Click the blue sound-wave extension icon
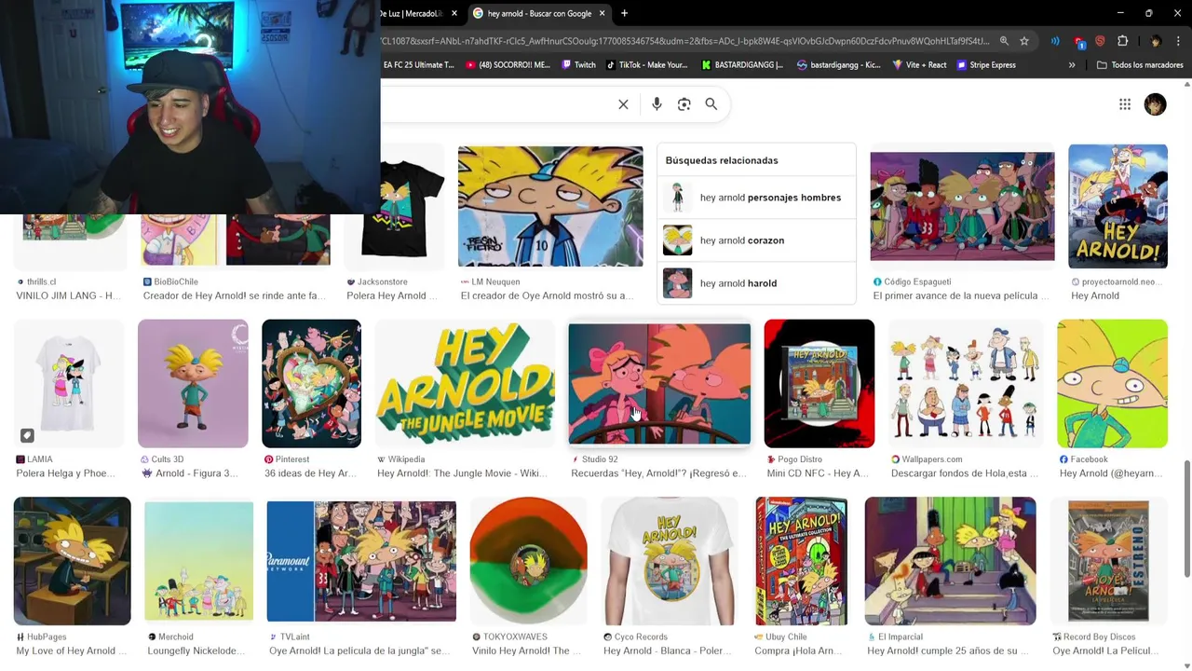Viewport: 1192px width, 671px height. pos(1055,41)
